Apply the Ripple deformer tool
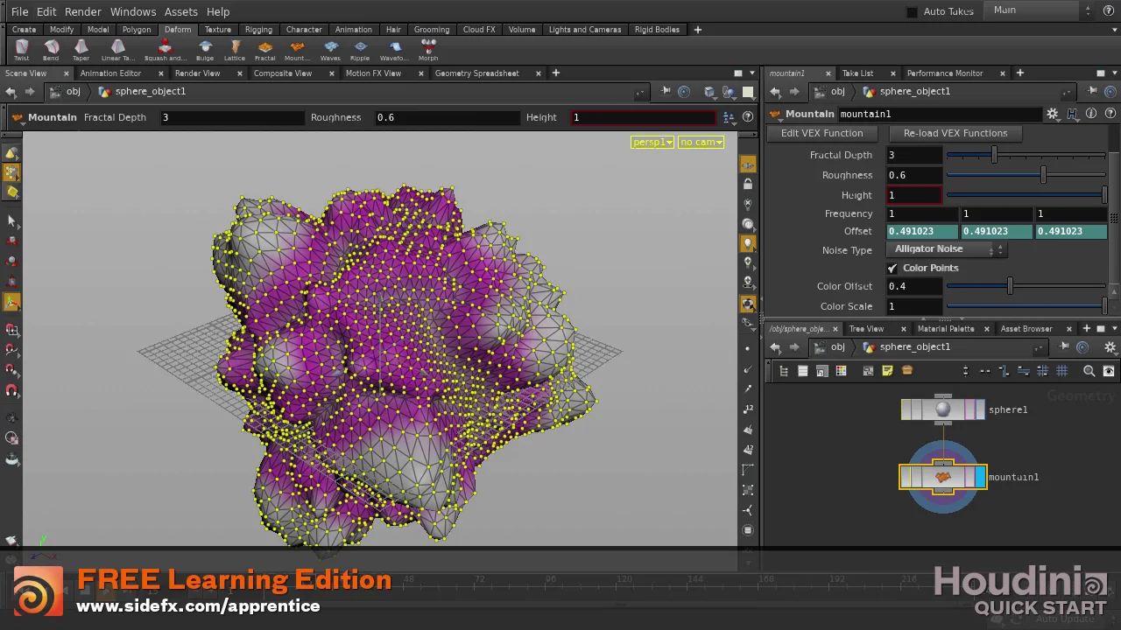Screen dimensions: 1121x630 click(360, 48)
